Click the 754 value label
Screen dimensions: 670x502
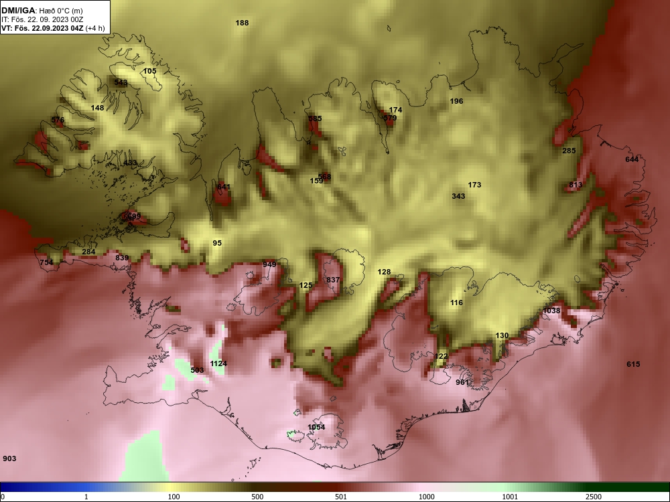47,262
